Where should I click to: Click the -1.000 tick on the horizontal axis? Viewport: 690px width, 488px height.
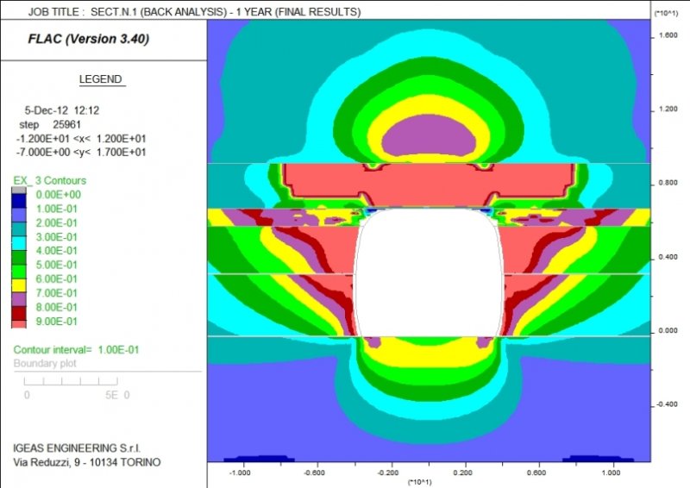click(239, 472)
